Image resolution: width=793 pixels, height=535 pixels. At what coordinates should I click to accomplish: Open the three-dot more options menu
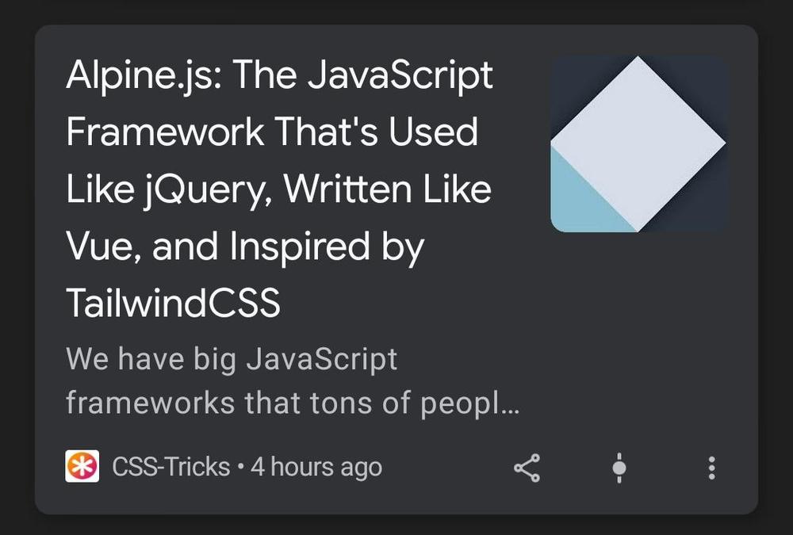pyautogui.click(x=711, y=468)
